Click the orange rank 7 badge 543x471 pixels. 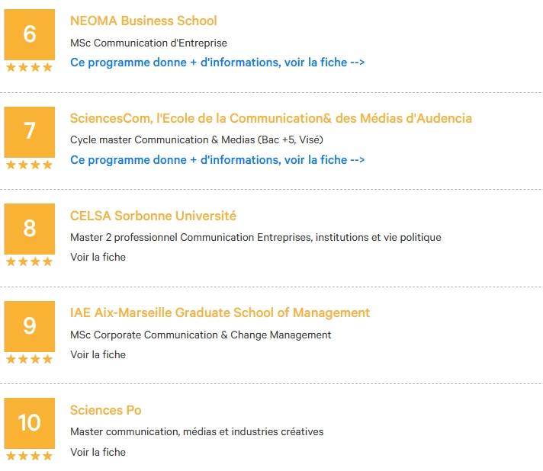click(30, 132)
